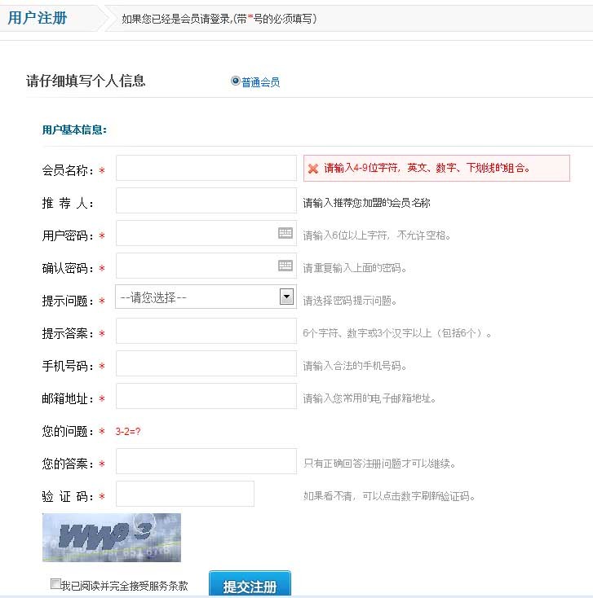This screenshot has width=593, height=598.
Task: Click the 推荐人 text field
Action: [206, 200]
